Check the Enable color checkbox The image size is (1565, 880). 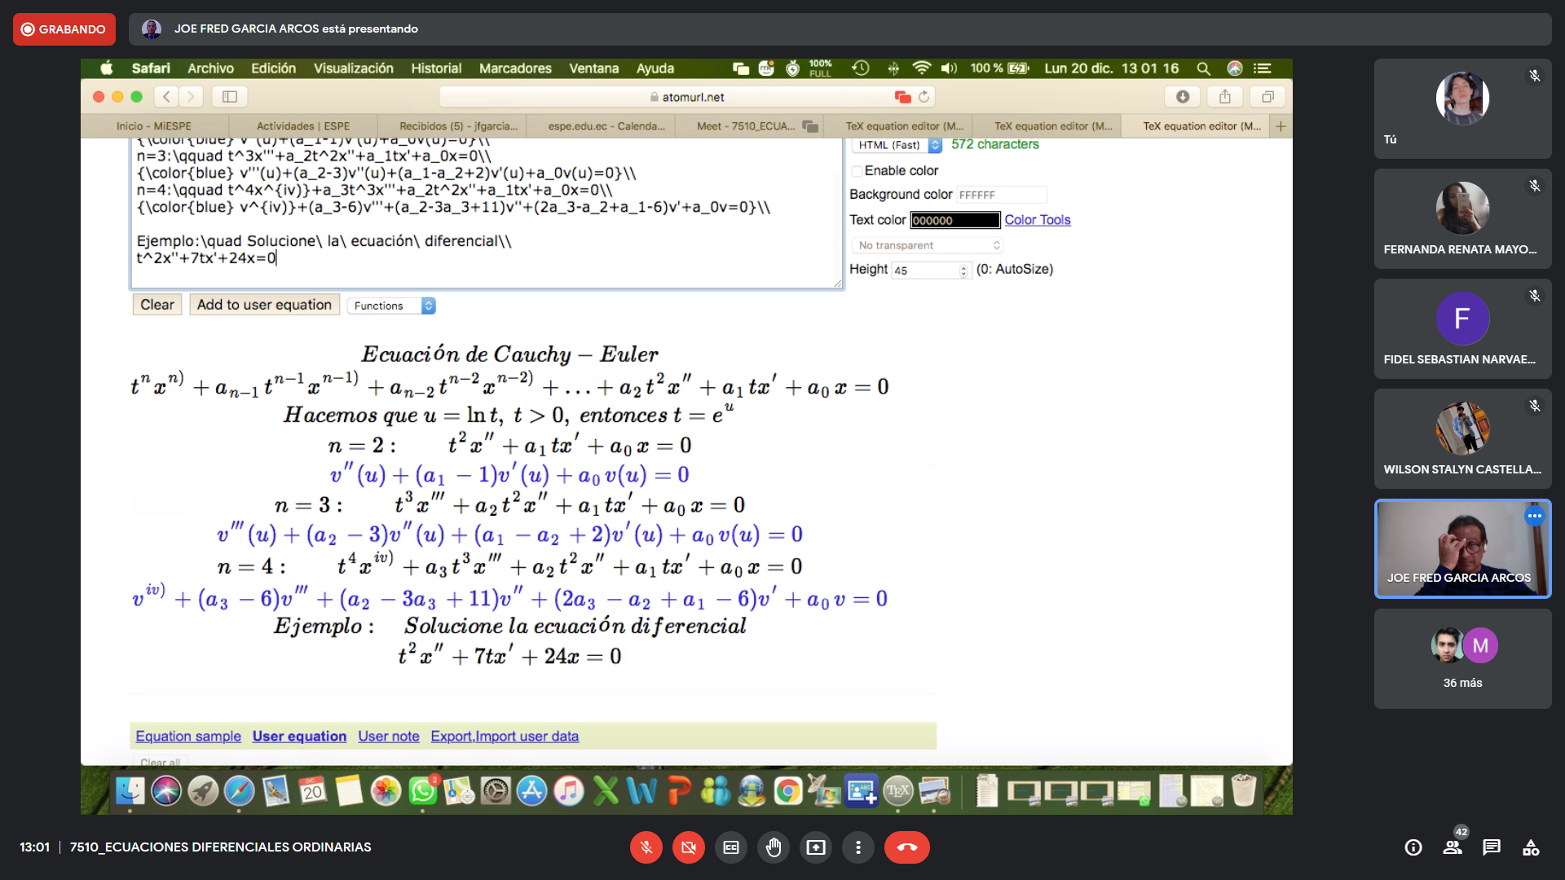click(857, 171)
